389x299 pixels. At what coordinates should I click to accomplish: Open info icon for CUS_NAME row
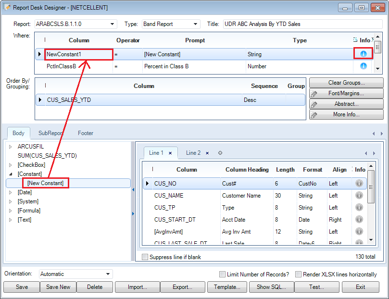click(359, 195)
